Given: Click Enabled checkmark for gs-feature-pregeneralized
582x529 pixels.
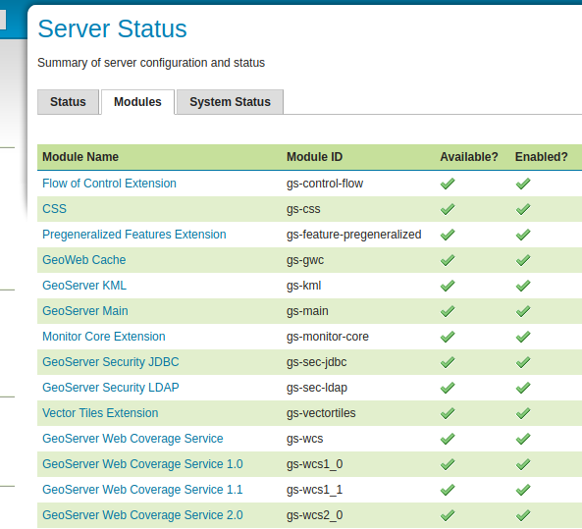Looking at the screenshot, I should (523, 235).
